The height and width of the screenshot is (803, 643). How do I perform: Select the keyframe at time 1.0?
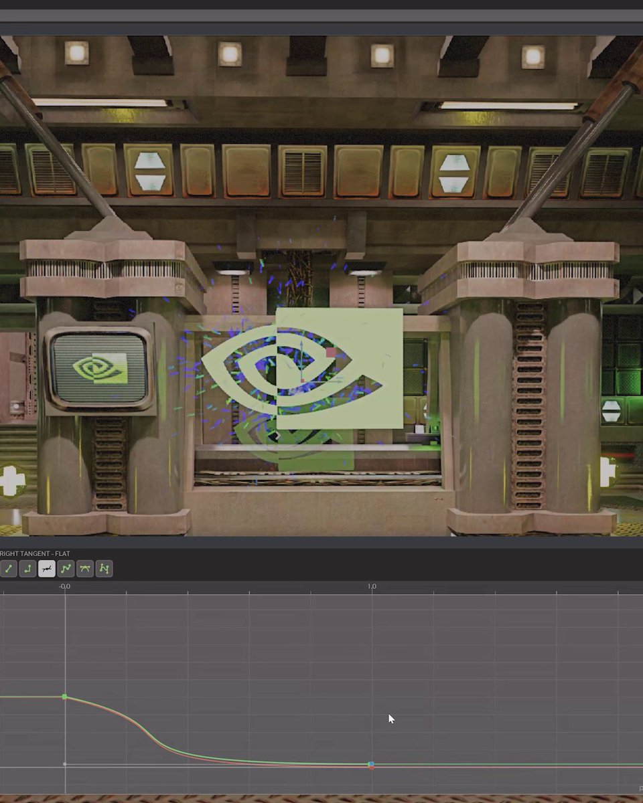pyautogui.click(x=371, y=764)
